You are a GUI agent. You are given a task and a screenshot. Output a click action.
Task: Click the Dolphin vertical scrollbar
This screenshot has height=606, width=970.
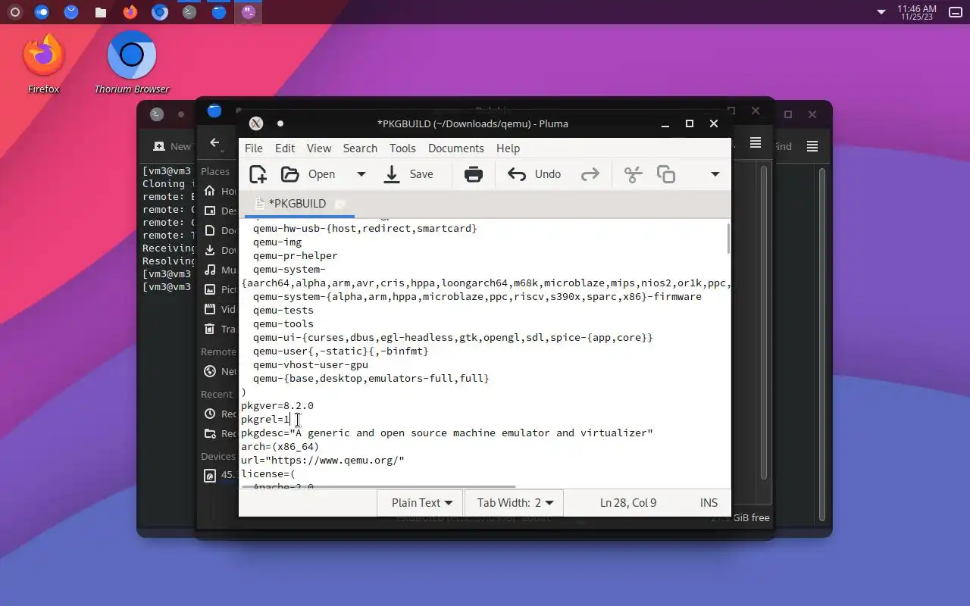[764, 322]
